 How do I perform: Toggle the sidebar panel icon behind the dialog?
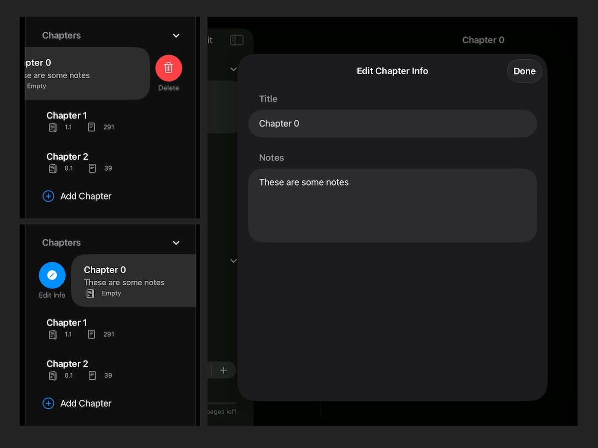237,40
